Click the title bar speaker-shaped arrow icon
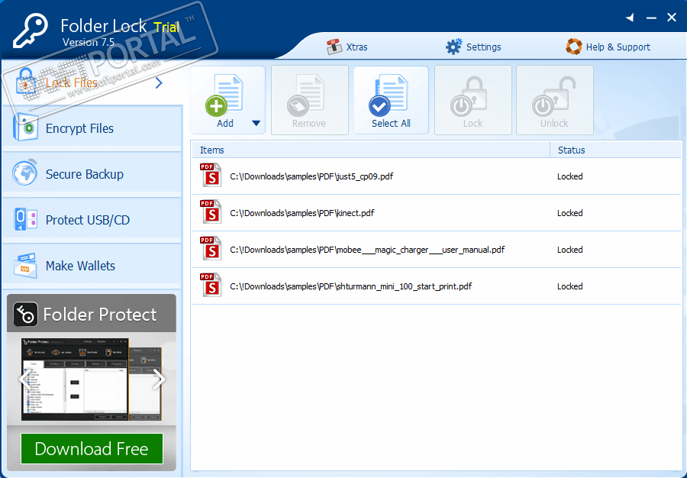Image resolution: width=687 pixels, height=478 pixels. (x=630, y=18)
